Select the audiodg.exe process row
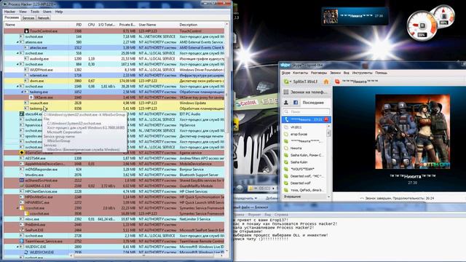This screenshot has width=466, height=262. pyautogui.click(x=114, y=59)
